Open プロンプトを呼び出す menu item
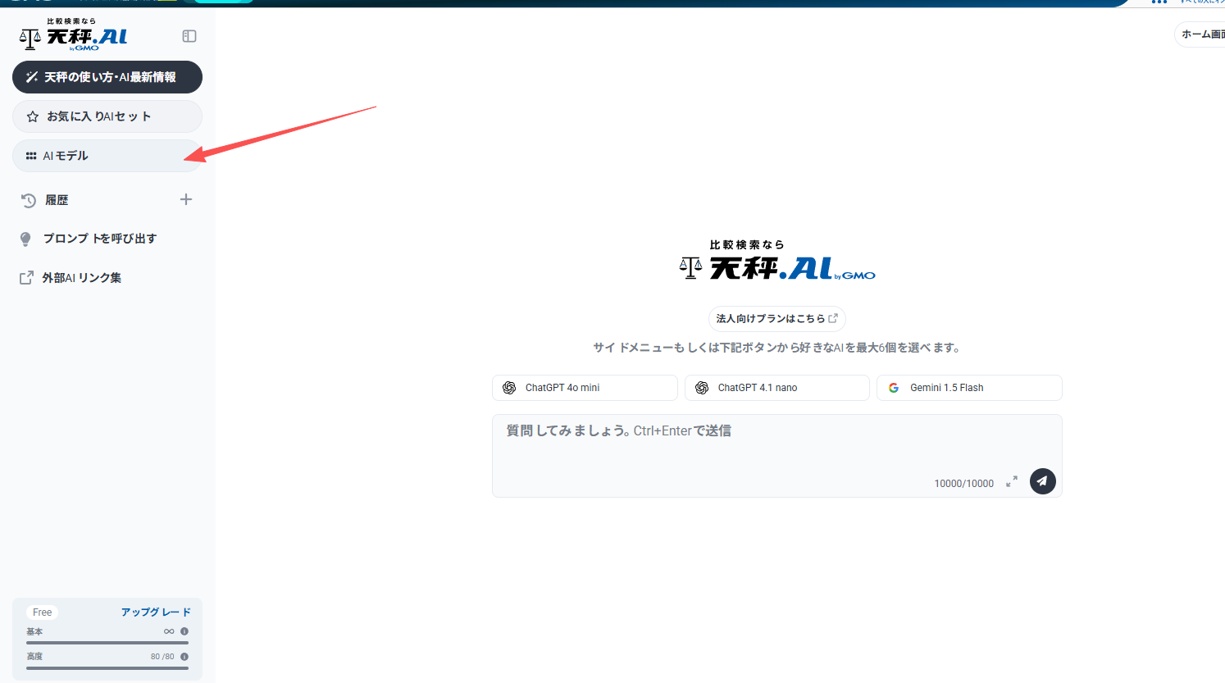 point(99,239)
